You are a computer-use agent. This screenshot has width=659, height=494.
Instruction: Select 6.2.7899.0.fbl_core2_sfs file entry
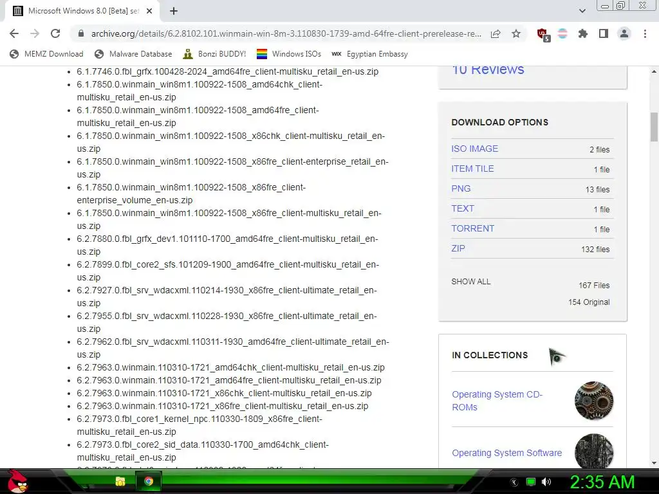point(228,271)
